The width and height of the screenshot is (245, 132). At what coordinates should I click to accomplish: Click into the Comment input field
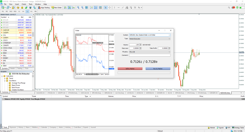click(150, 55)
